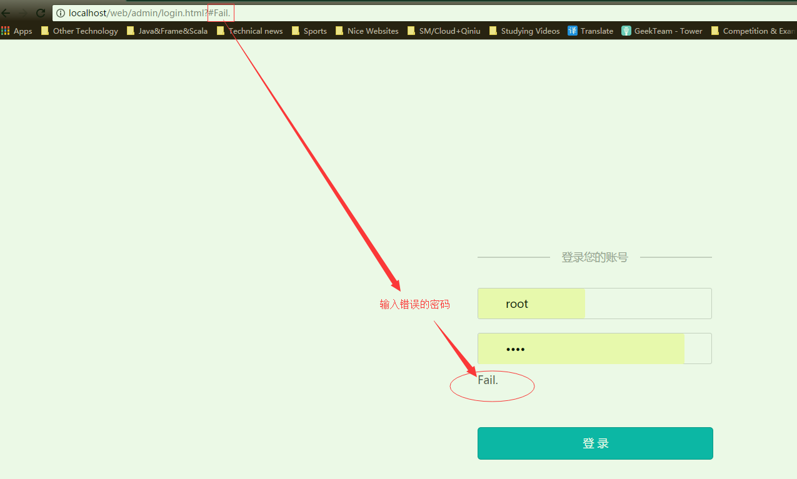Click the Fail. error message text
This screenshot has width=797, height=479.
488,380
